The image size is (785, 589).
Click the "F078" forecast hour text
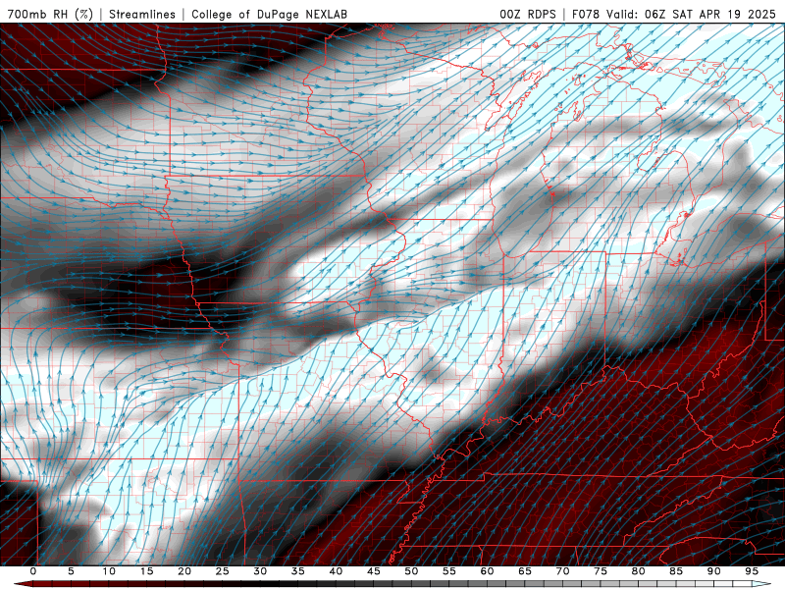586,14
